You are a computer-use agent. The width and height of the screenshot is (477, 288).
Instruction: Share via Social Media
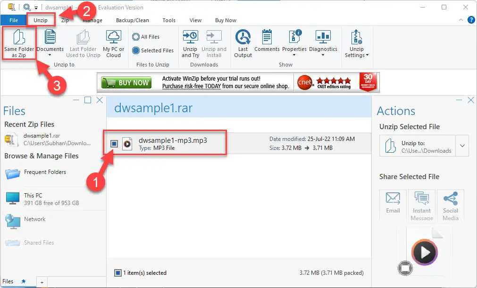point(451,205)
